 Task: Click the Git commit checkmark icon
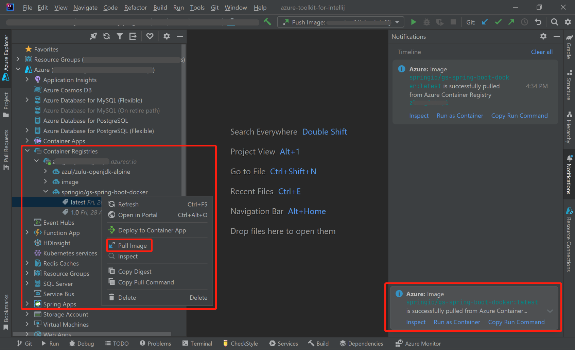[498, 22]
